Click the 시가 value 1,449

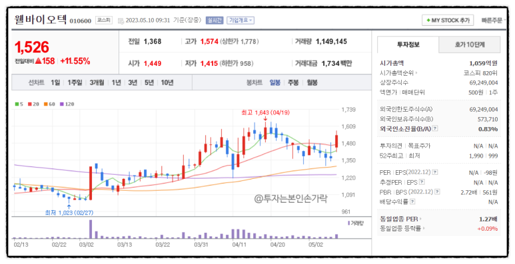(153, 63)
